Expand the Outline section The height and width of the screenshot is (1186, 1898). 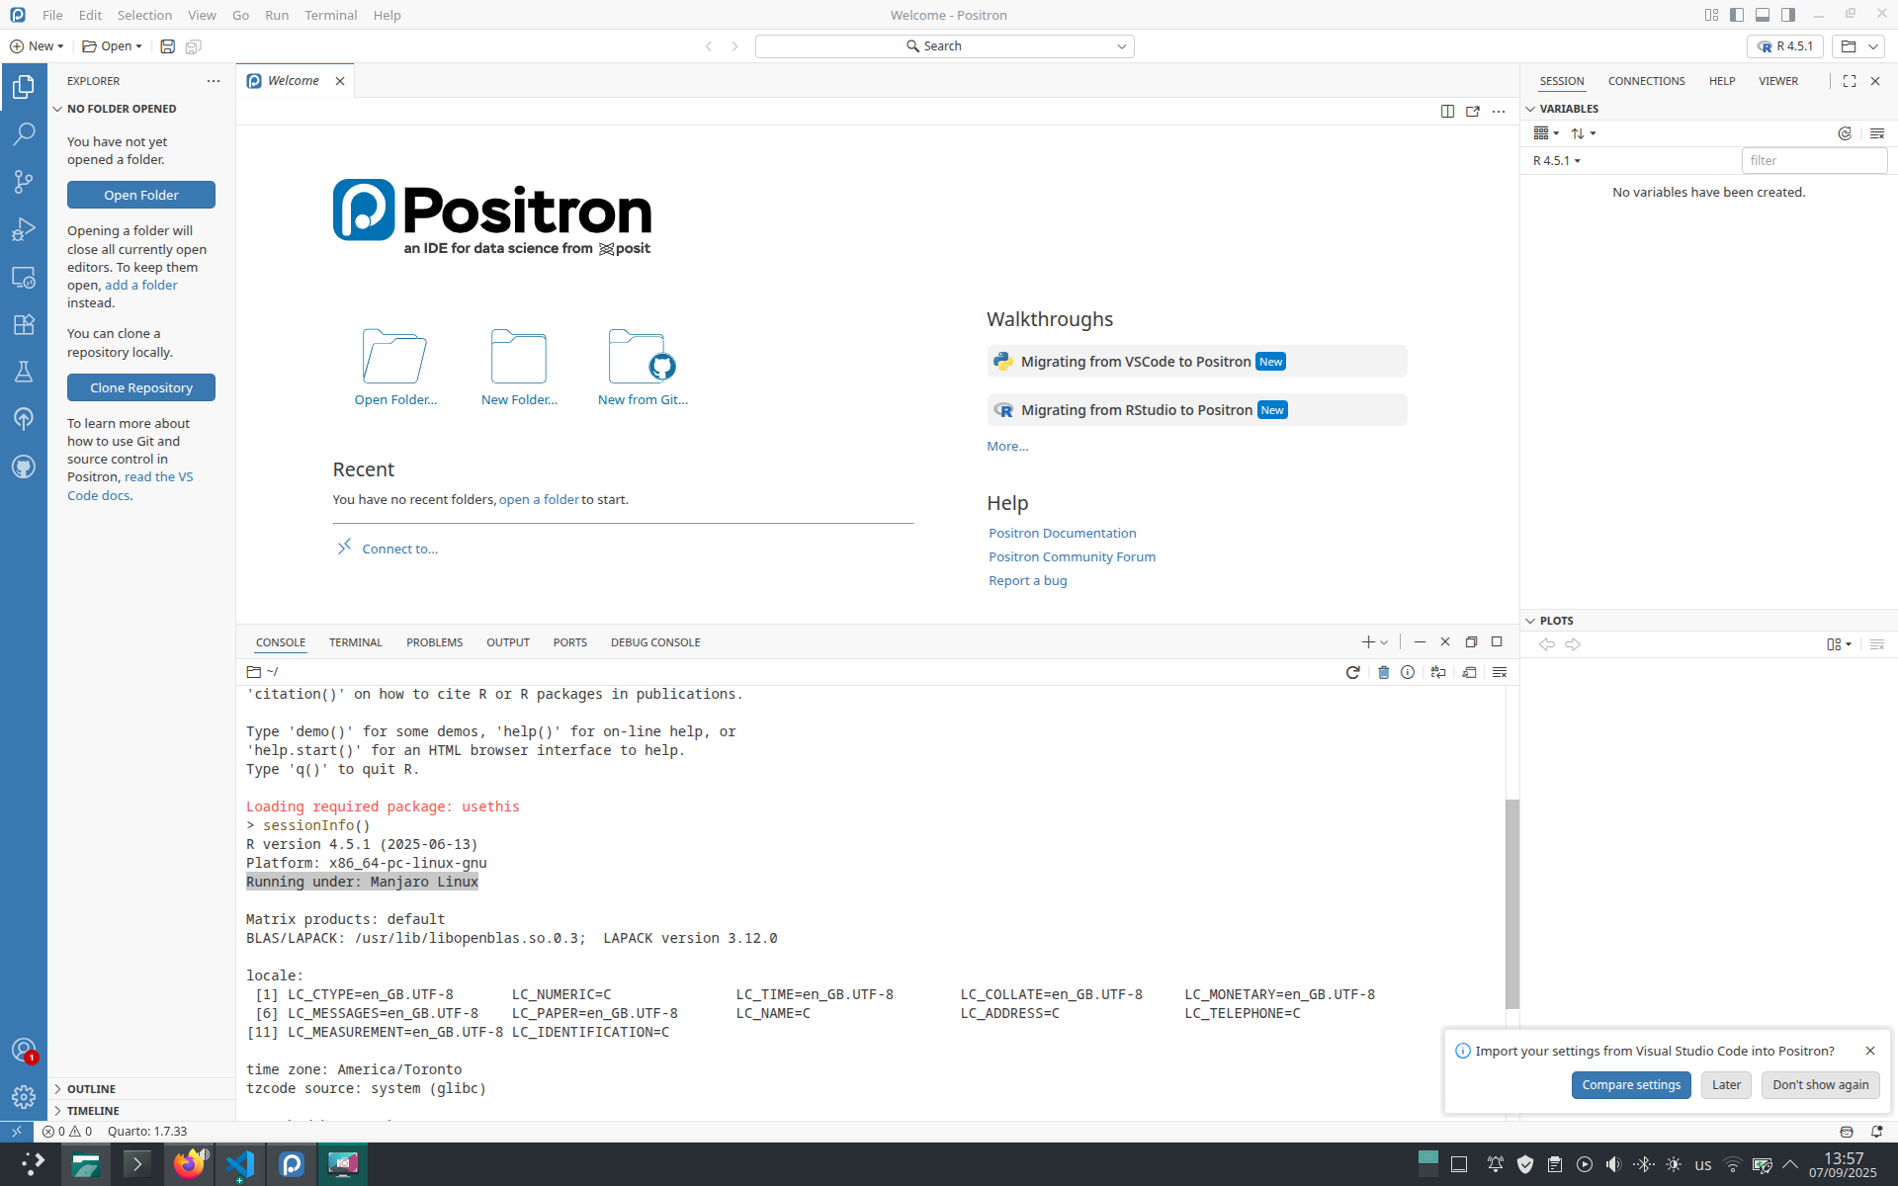tap(91, 1088)
